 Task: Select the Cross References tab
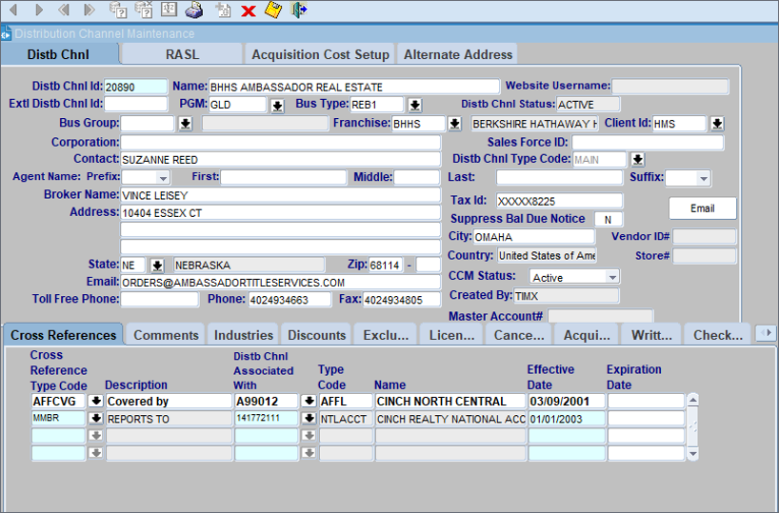click(x=64, y=335)
